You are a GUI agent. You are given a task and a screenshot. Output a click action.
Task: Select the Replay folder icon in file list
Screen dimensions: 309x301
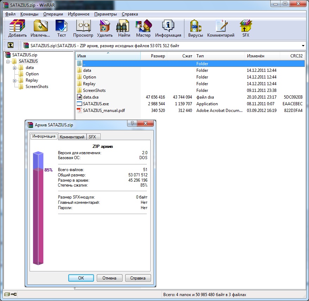coord(79,83)
